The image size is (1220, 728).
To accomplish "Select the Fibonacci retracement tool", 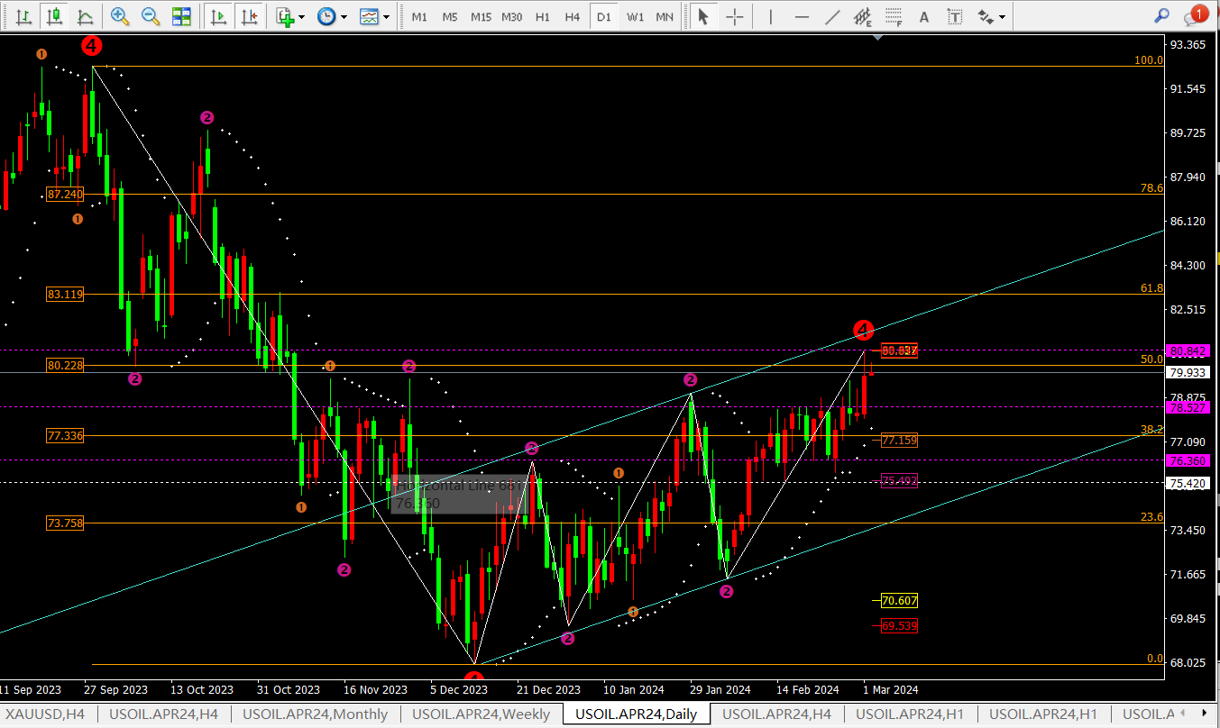I will click(894, 16).
